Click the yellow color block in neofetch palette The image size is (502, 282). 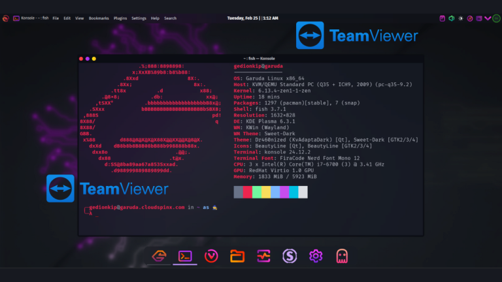pyautogui.click(x=266, y=192)
